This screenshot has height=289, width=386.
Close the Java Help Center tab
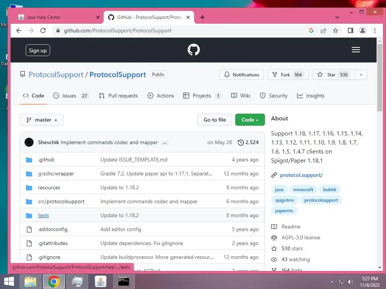98,17
